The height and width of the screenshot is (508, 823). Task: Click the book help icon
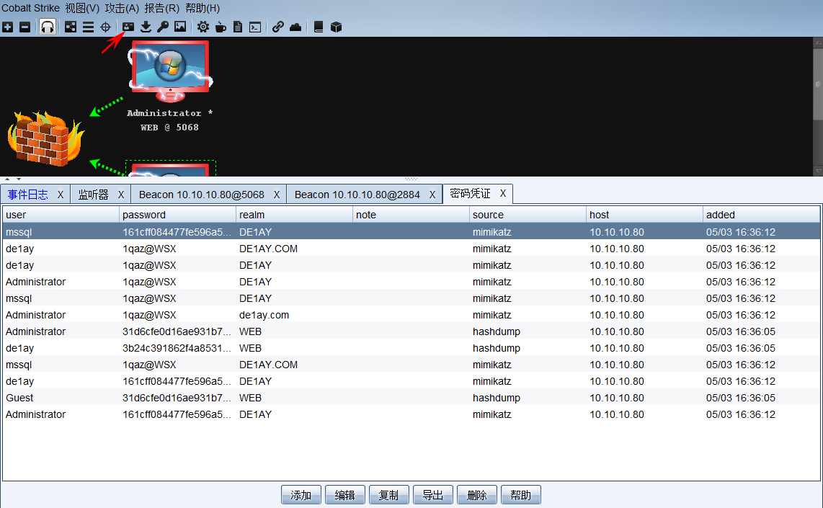coord(318,27)
